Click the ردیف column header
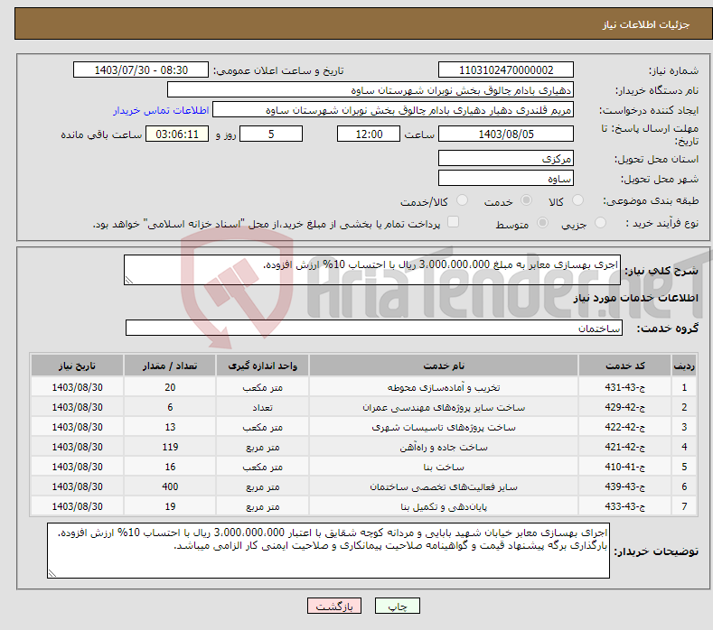Viewport: 713px width, 630px height. pyautogui.click(x=684, y=366)
